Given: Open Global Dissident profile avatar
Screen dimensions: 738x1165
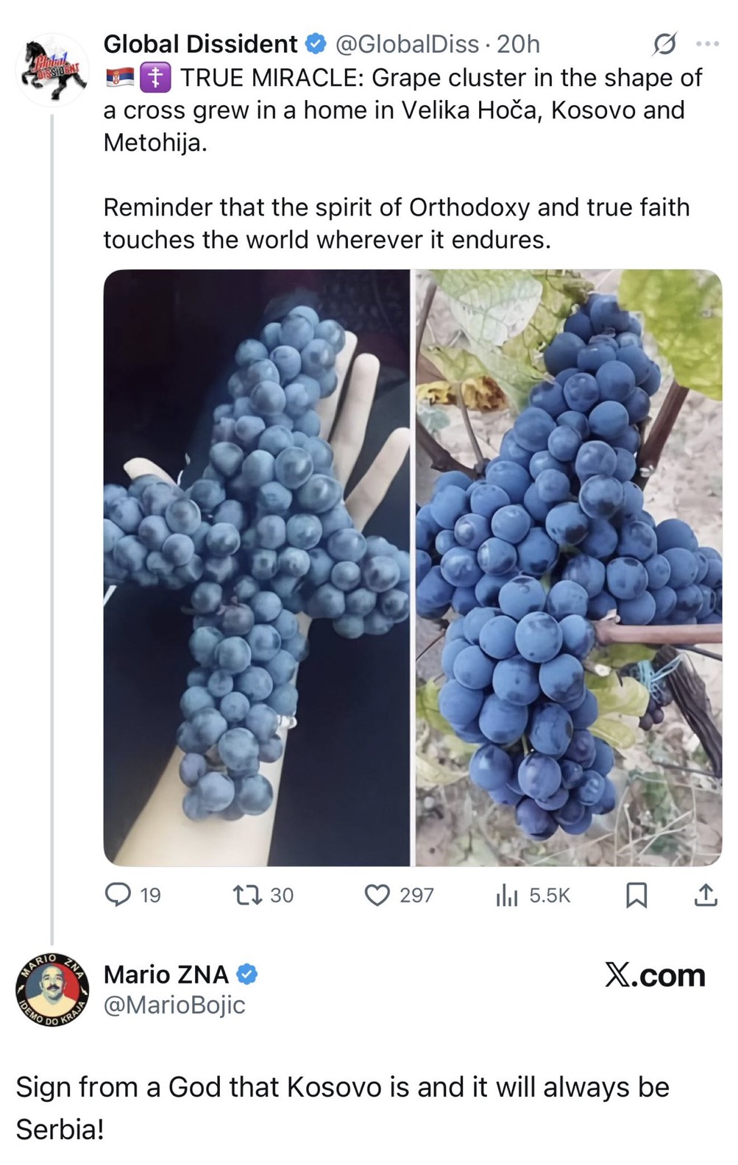Looking at the screenshot, I should [51, 69].
